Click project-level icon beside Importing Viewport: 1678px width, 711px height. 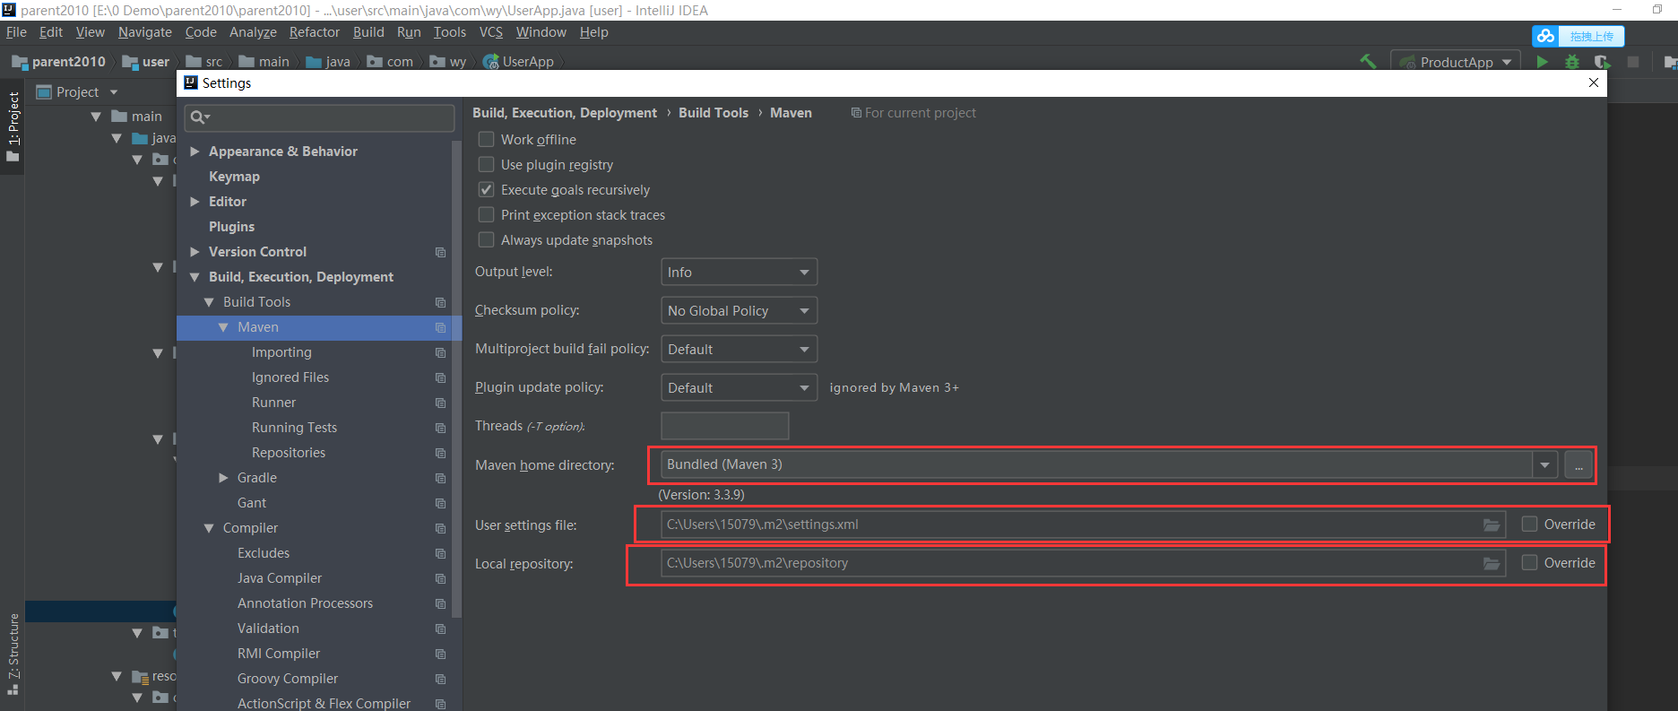(x=440, y=352)
